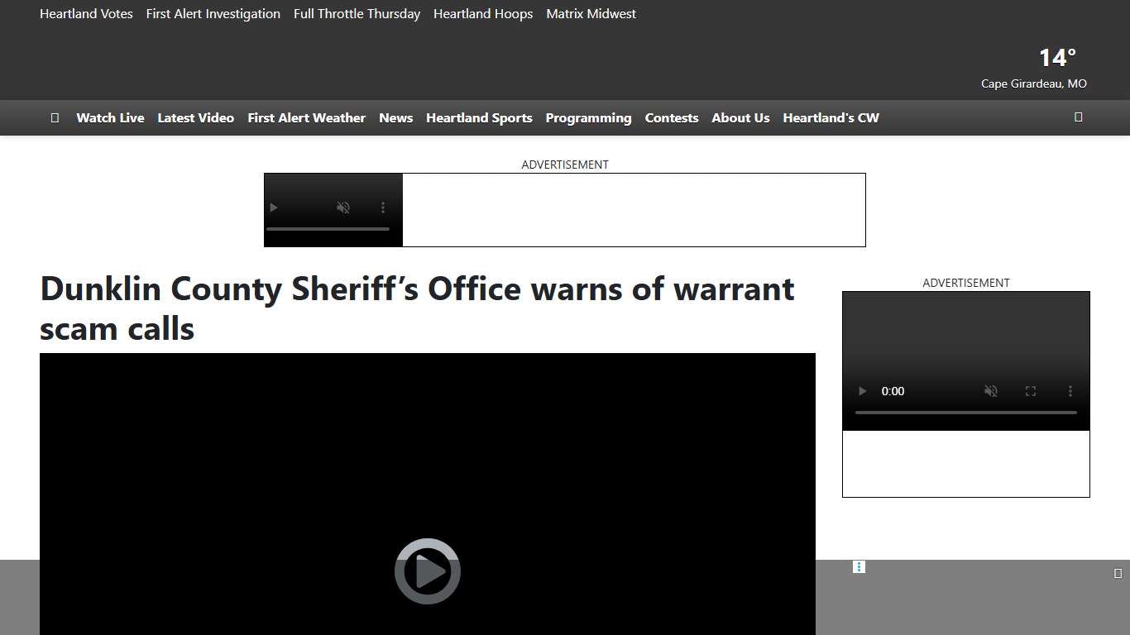Viewport: 1130px width, 635px height.
Task: Unmute the top banner ad video
Action: pos(343,208)
